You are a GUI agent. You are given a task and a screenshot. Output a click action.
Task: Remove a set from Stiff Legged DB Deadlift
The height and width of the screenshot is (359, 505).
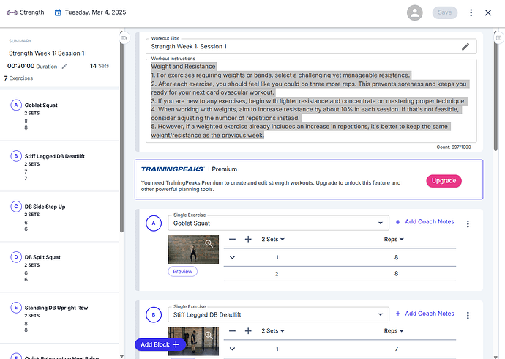click(x=232, y=331)
